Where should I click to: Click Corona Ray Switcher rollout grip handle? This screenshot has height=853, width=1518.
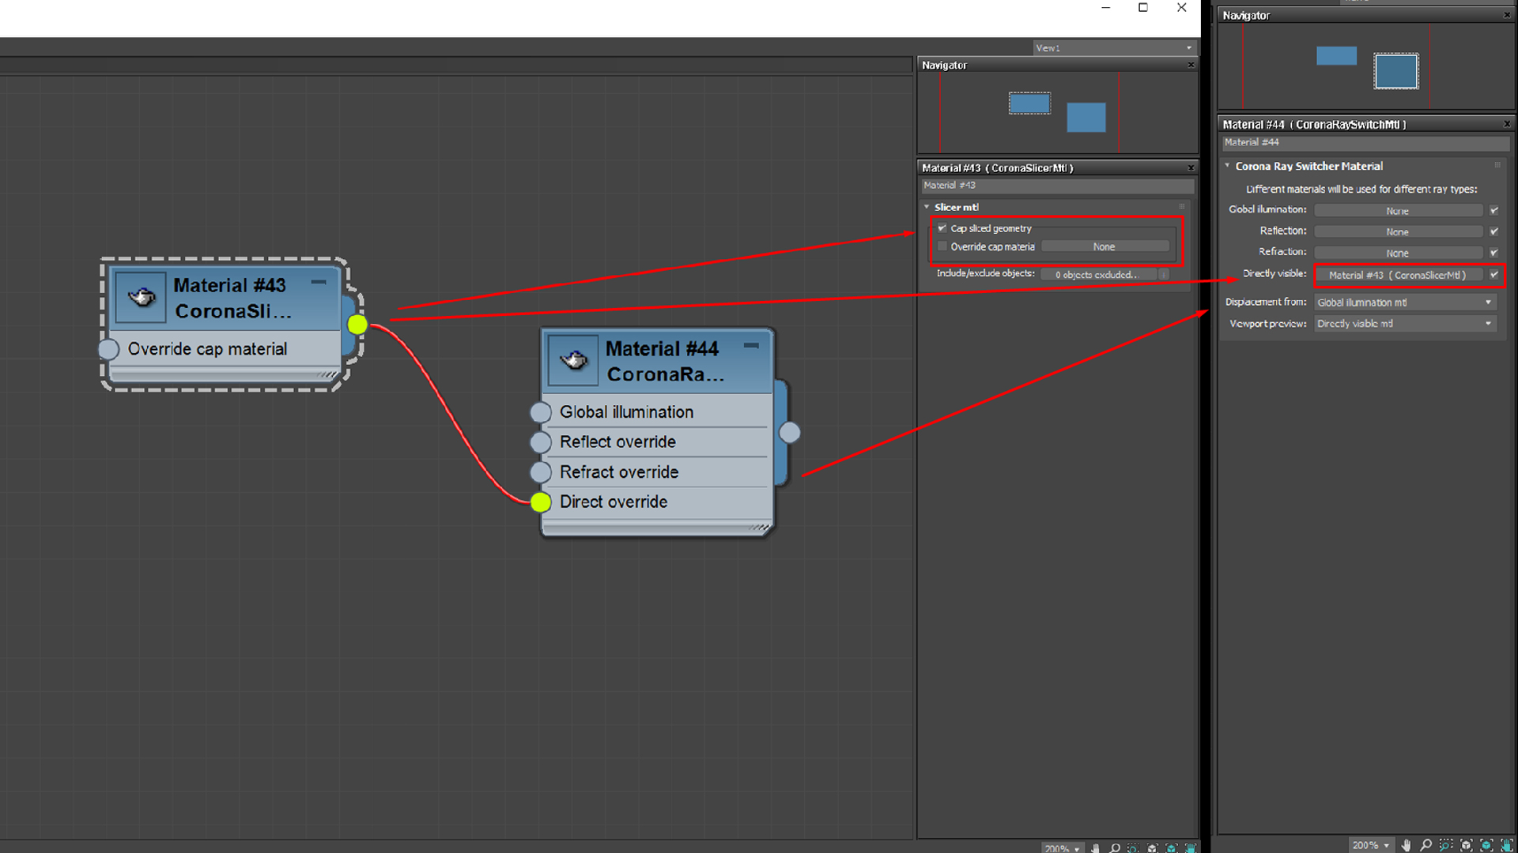(x=1497, y=165)
